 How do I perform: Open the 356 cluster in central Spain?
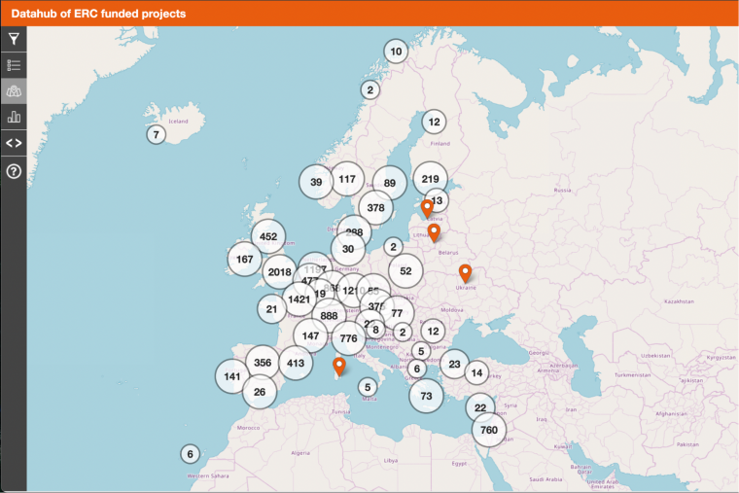point(263,363)
